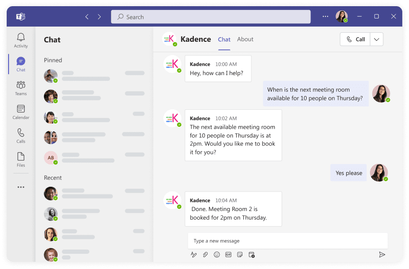Click the 'Yes please' message bubble

click(x=349, y=173)
